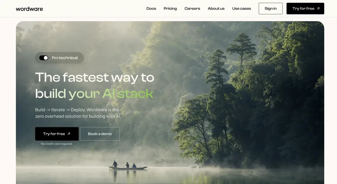The image size is (337, 184).
Task: Click the "I'm technical" label text
Action: click(65, 58)
